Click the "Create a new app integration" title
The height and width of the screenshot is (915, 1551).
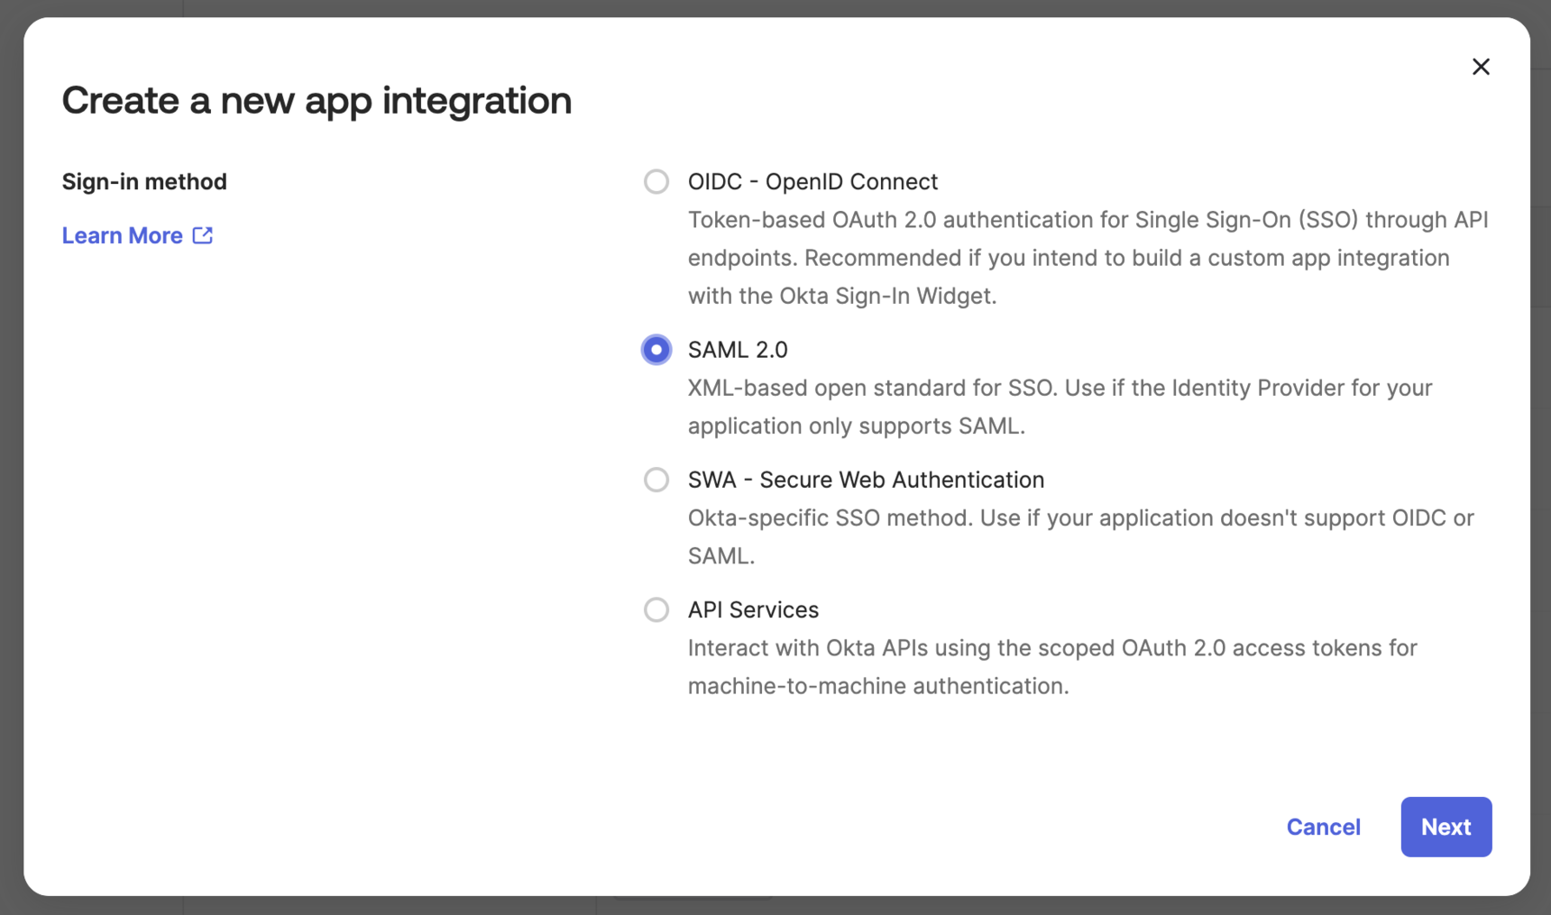[x=317, y=100]
